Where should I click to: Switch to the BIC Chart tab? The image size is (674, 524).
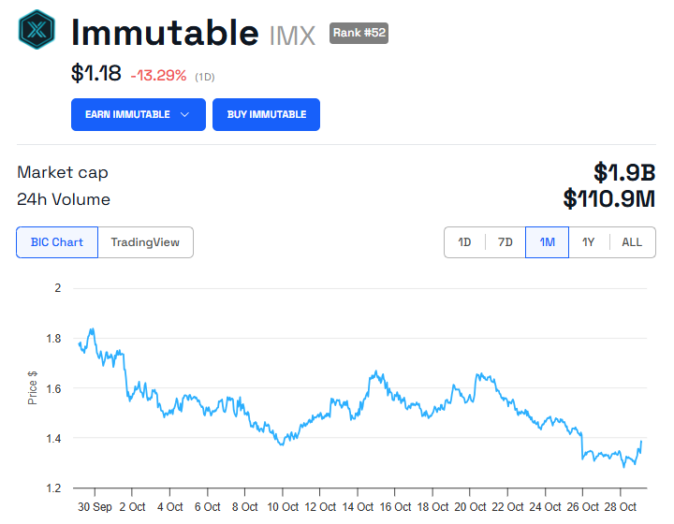(x=57, y=242)
